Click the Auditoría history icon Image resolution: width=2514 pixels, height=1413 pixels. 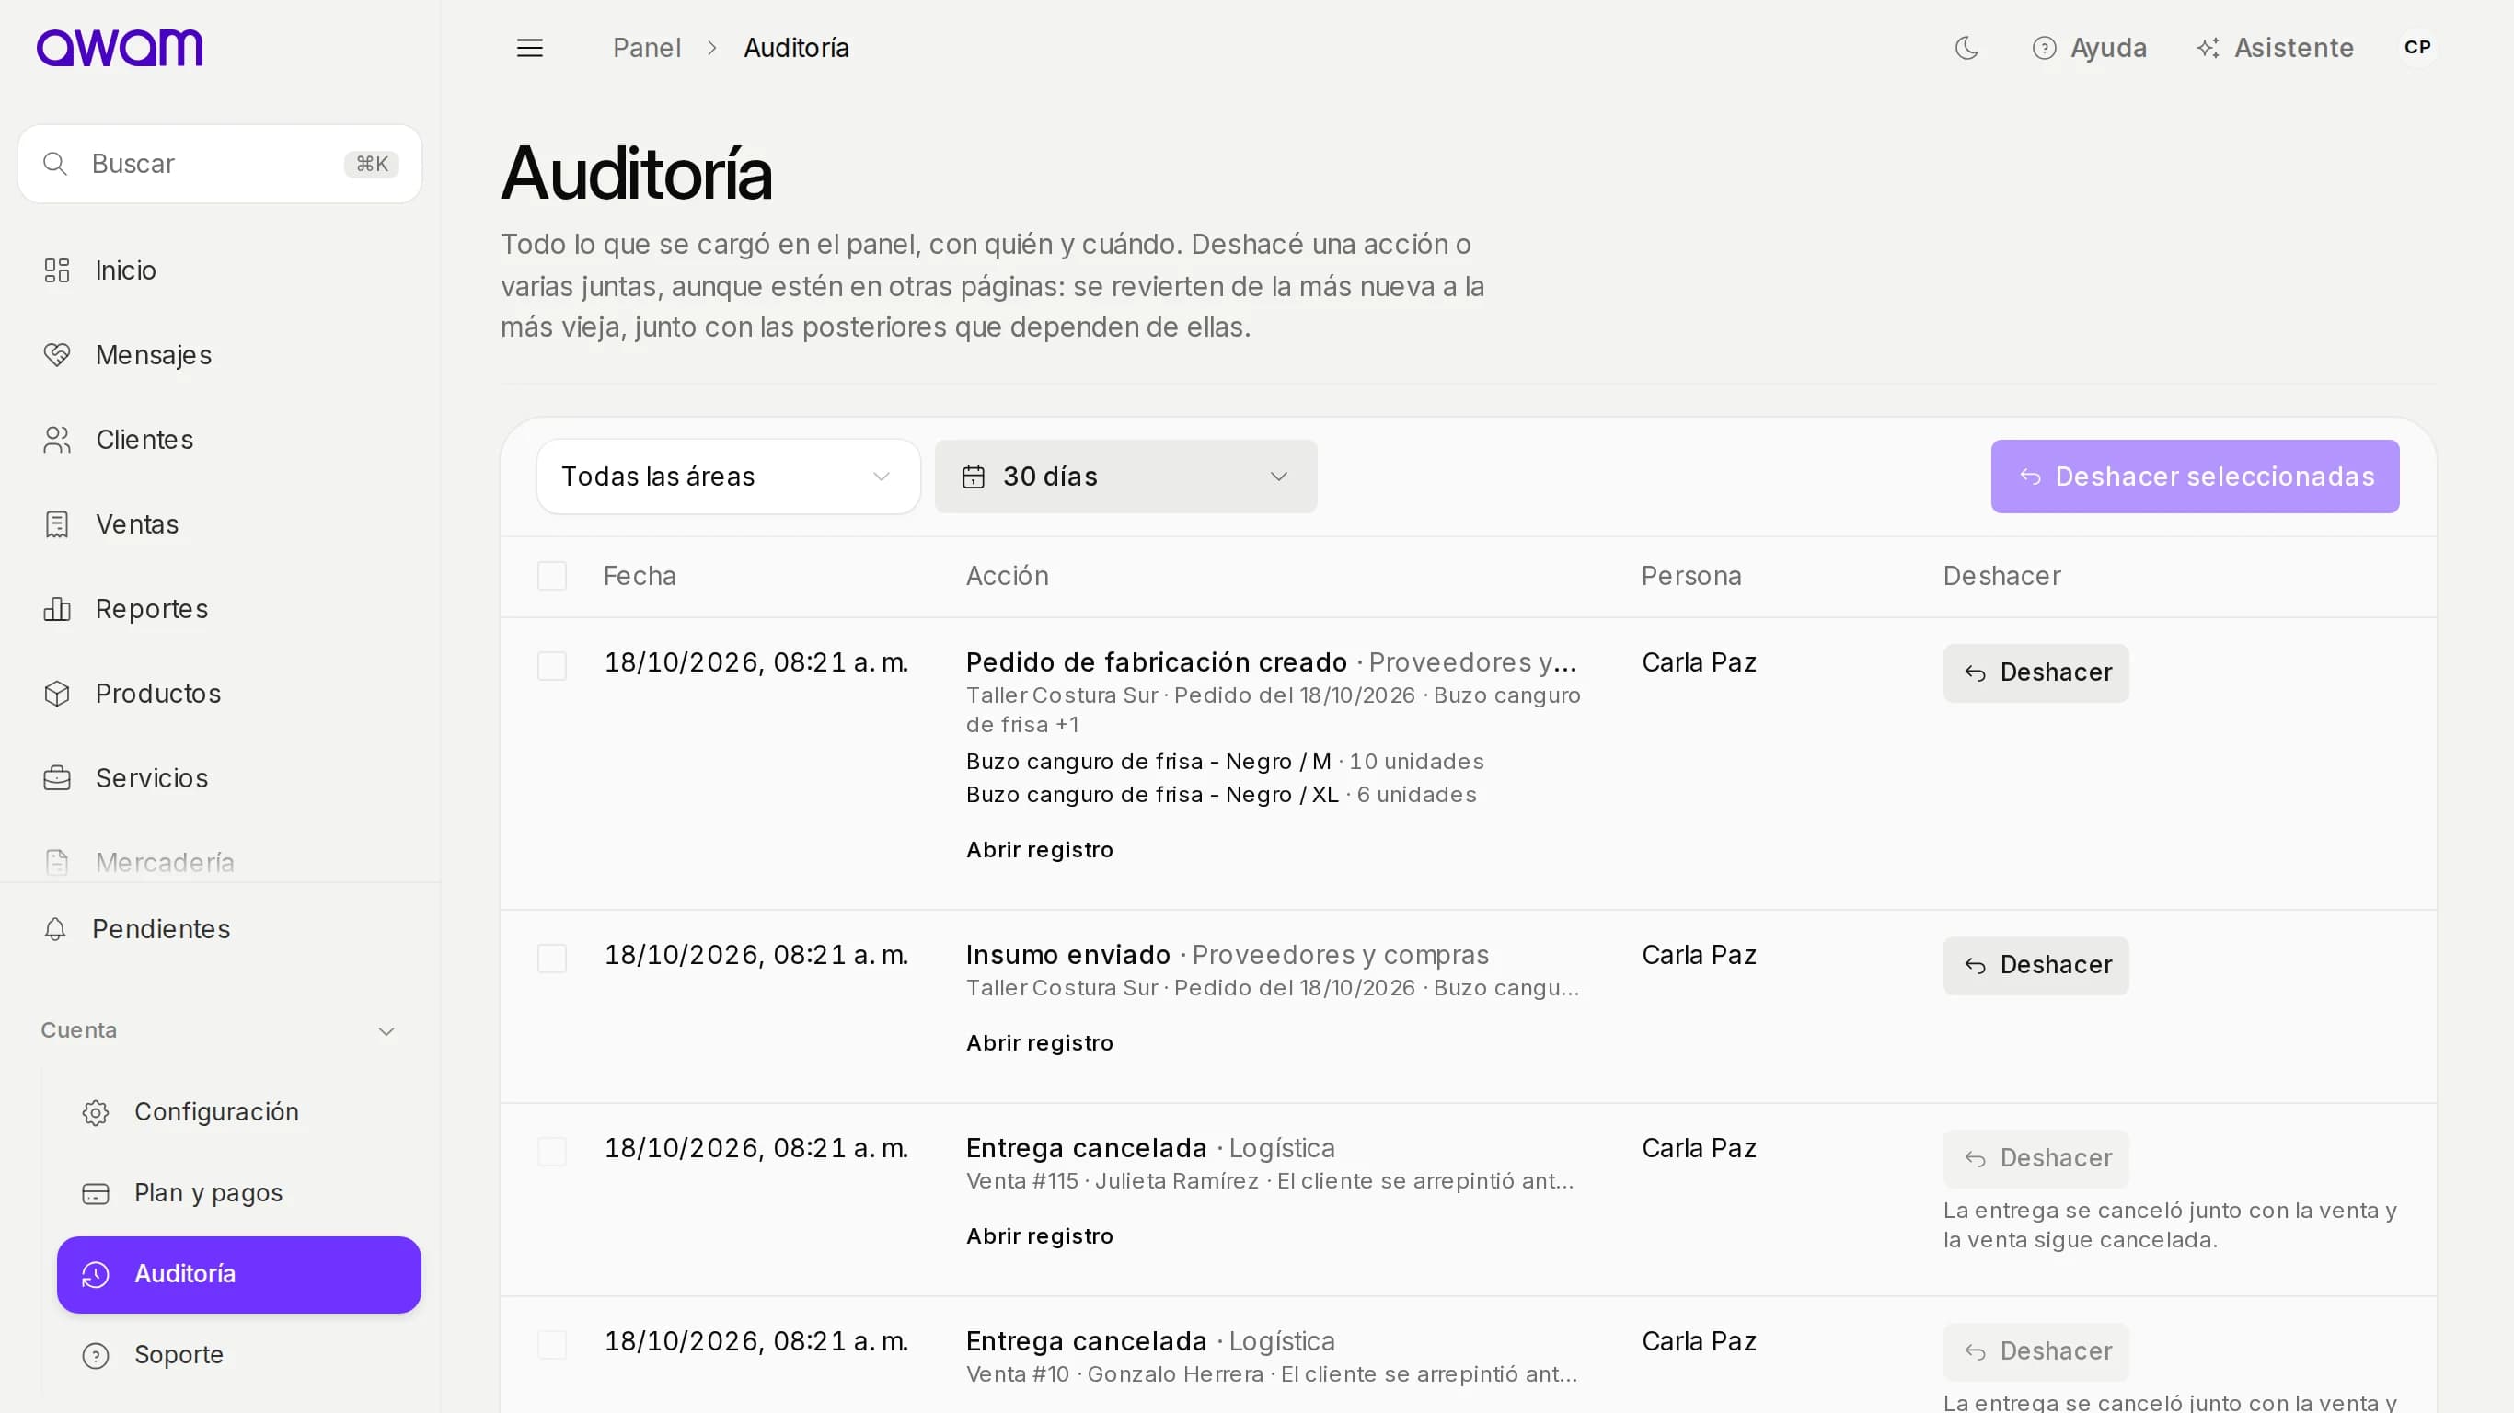96,1274
